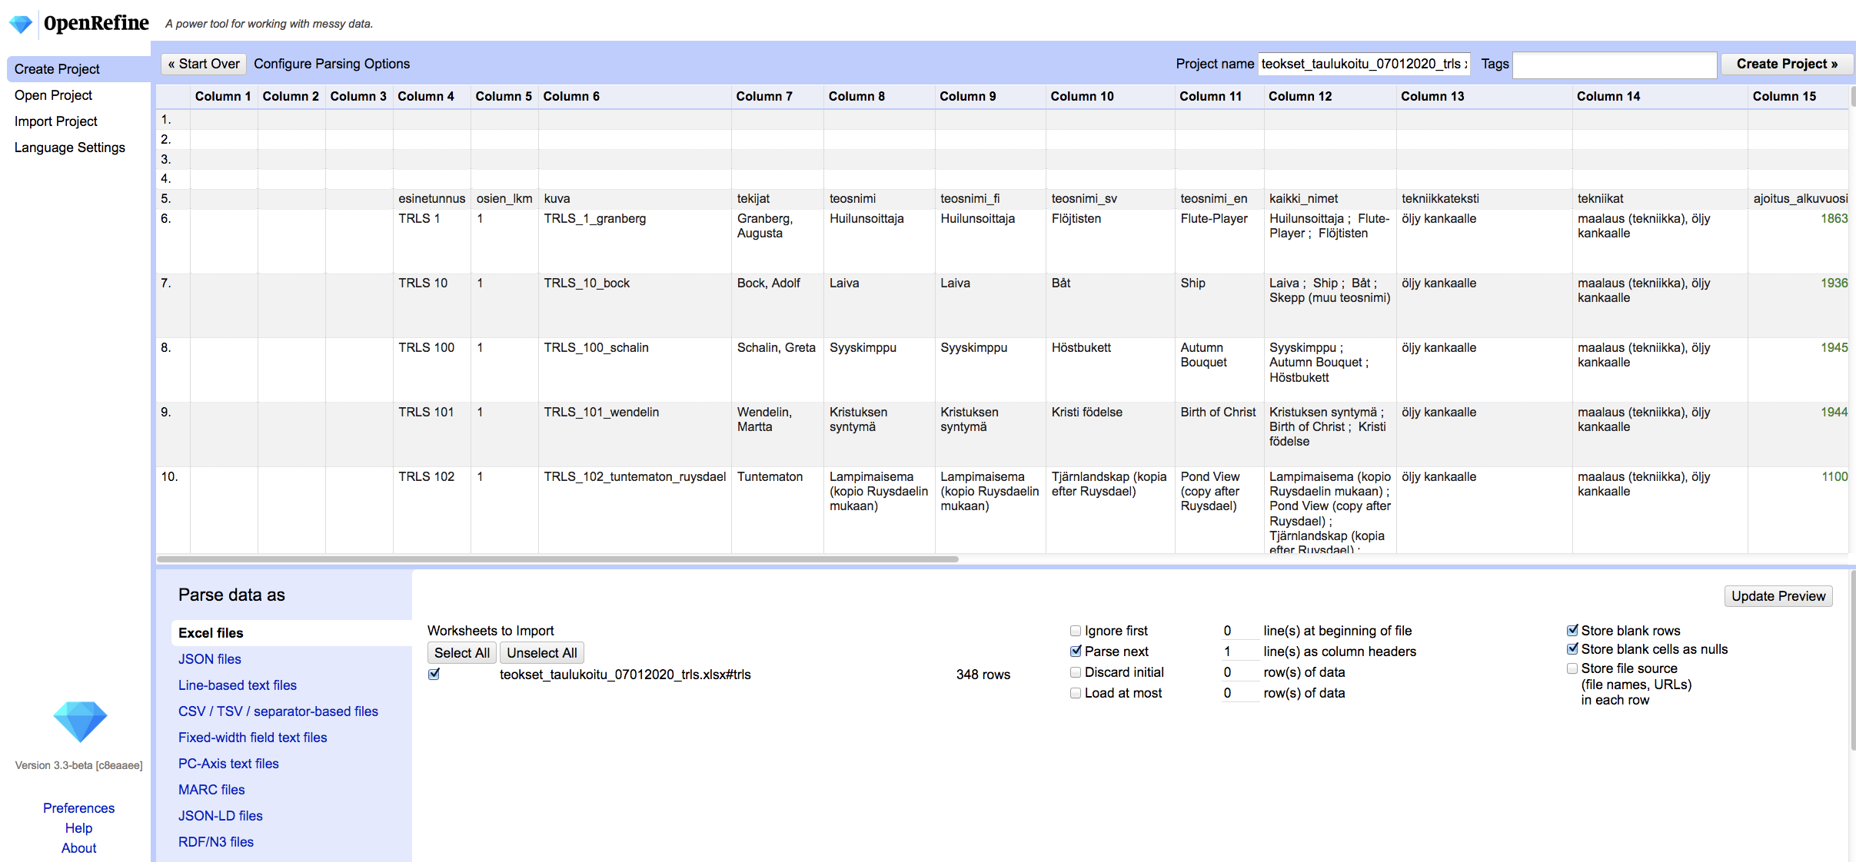
Task: Click the large blue diamond in sidebar
Action: (x=80, y=721)
